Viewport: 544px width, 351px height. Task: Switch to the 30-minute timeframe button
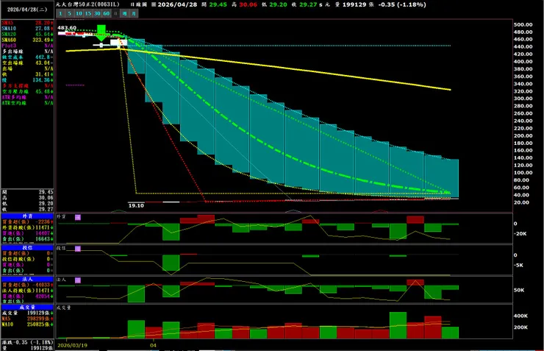(97, 13)
